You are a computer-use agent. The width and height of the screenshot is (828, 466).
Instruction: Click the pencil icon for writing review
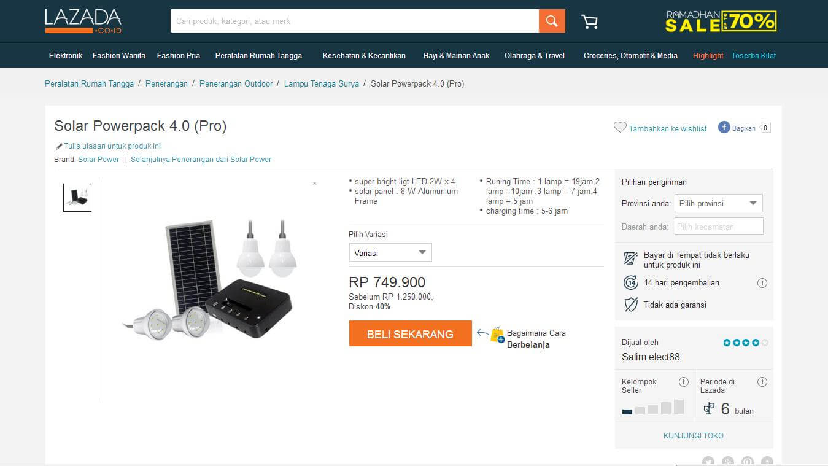point(59,146)
